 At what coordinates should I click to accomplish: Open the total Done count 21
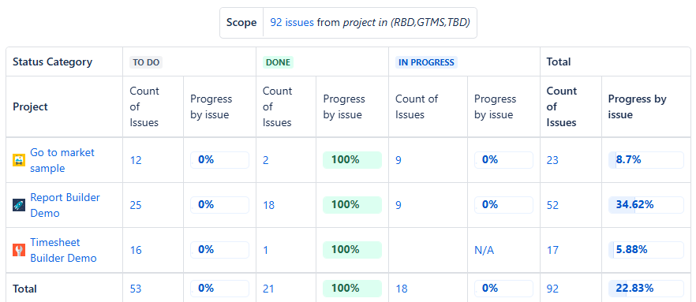click(268, 289)
